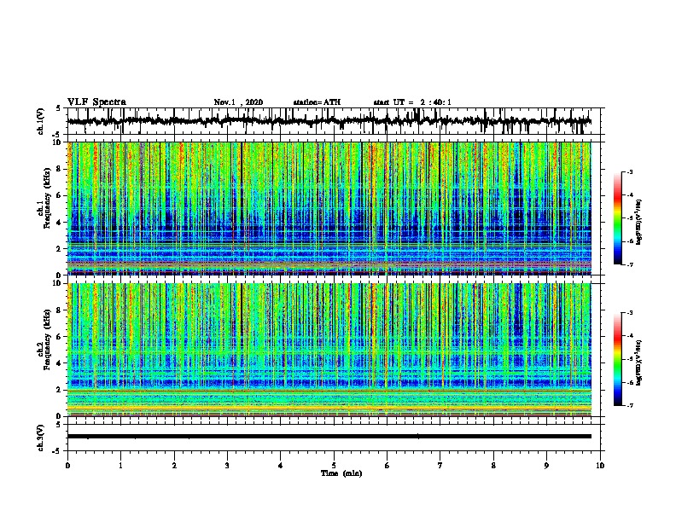Click the ch.1 "Frequency (kHz)" axis label
The width and height of the screenshot is (676, 522).
(47, 198)
